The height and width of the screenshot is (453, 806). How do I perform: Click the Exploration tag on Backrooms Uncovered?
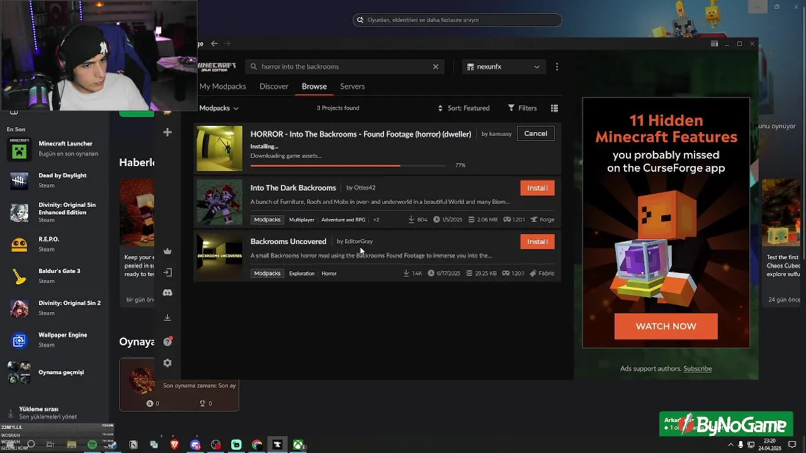[x=302, y=274]
